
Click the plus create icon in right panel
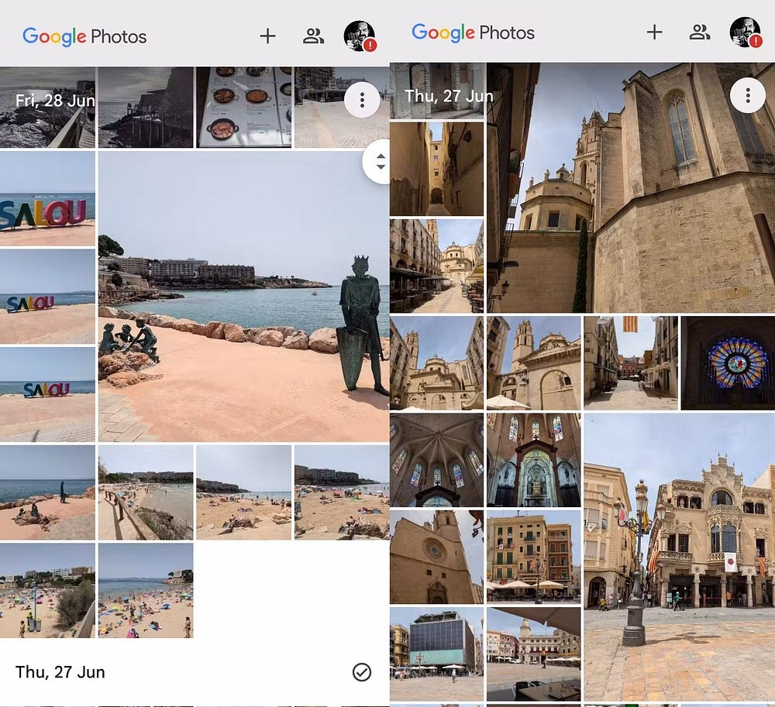click(x=655, y=32)
